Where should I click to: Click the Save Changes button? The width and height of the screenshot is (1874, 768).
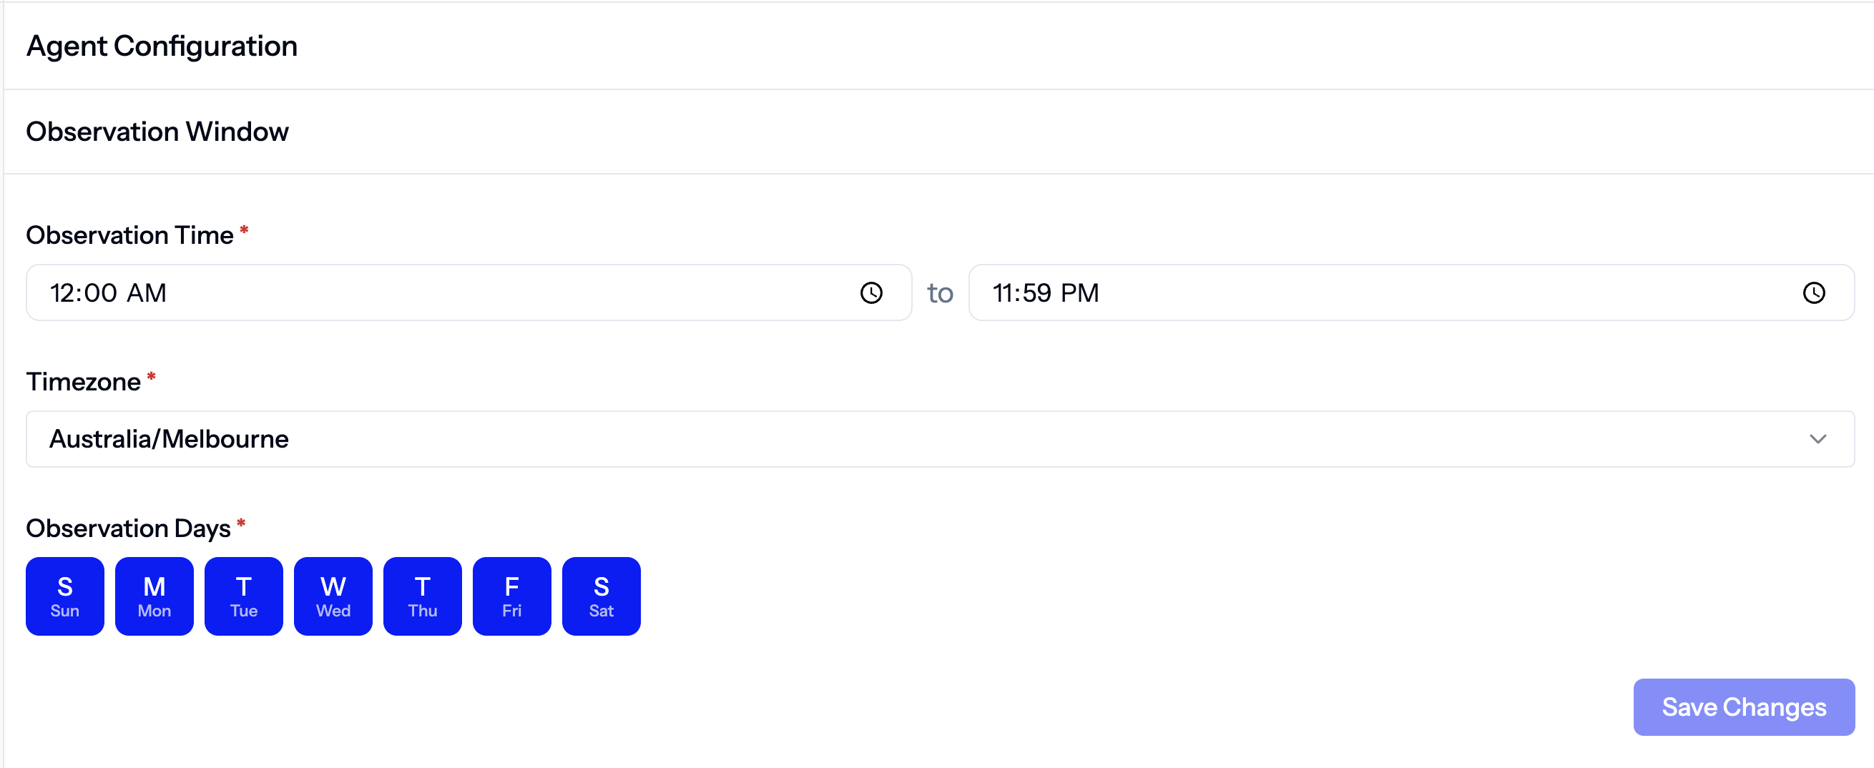(x=1743, y=707)
